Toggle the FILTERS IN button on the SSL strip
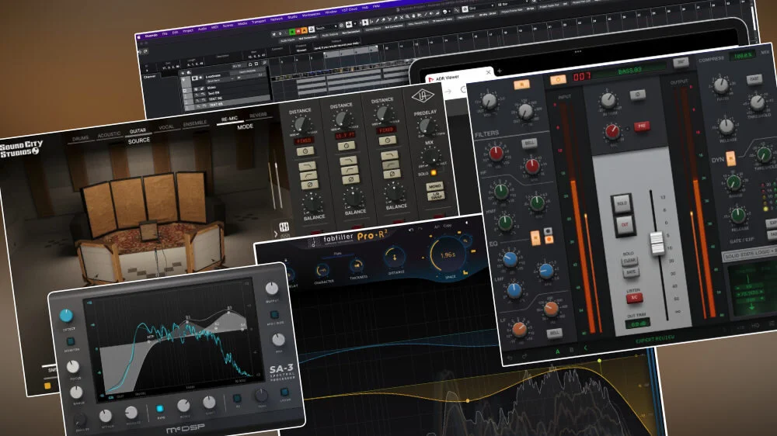The width and height of the screenshot is (777, 436). click(521, 85)
